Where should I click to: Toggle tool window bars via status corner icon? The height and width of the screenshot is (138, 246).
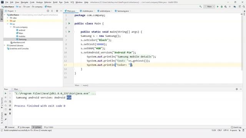point(2,130)
